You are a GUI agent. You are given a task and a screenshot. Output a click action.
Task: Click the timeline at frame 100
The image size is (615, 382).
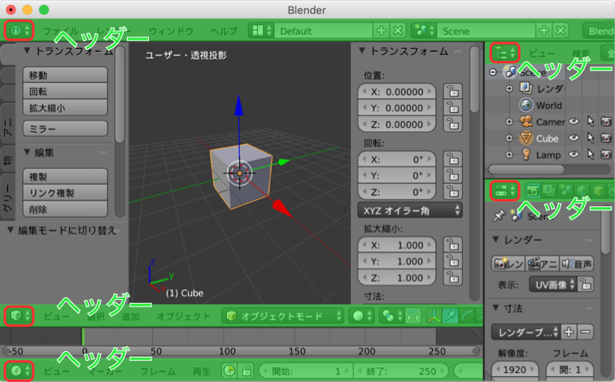pyautogui.click(x=82, y=337)
